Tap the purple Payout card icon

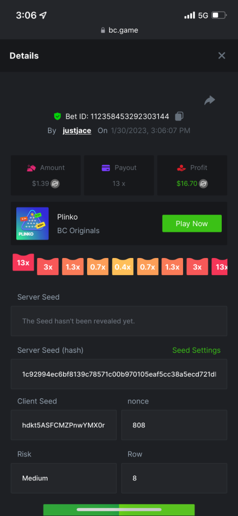click(x=106, y=168)
